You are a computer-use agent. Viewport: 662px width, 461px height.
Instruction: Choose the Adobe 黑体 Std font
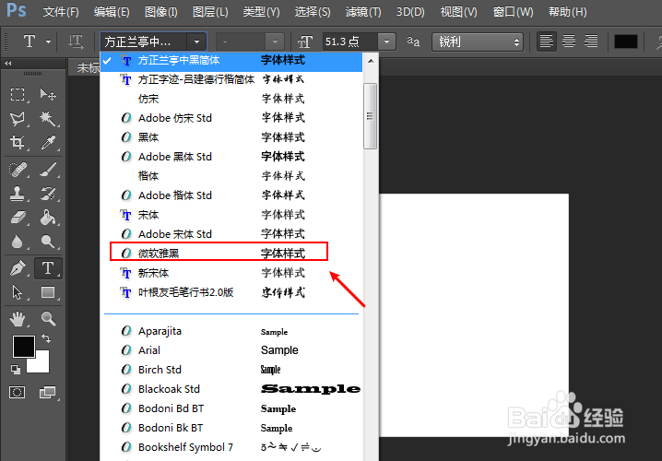click(x=231, y=157)
